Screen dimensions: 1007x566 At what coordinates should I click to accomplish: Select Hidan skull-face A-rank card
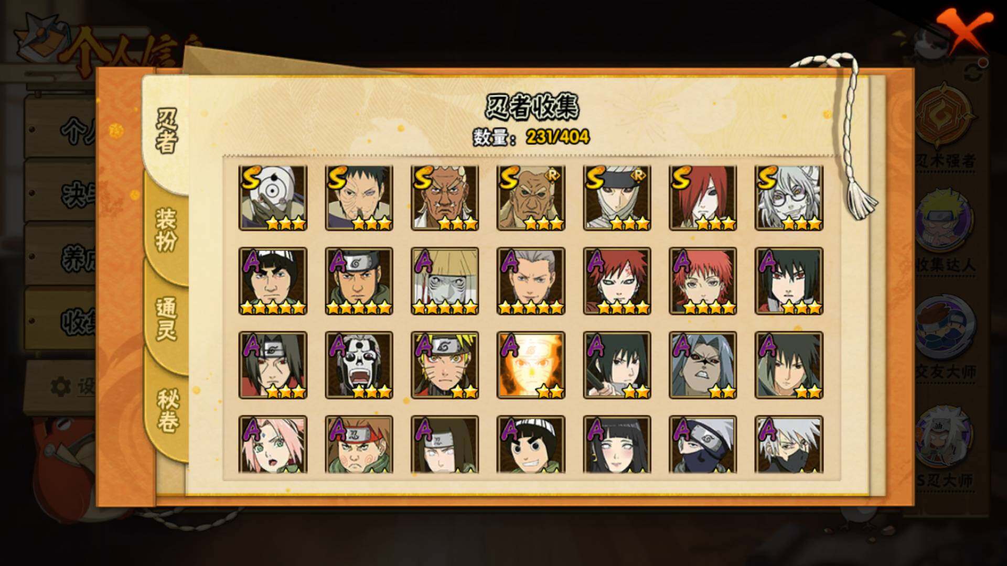(x=359, y=365)
